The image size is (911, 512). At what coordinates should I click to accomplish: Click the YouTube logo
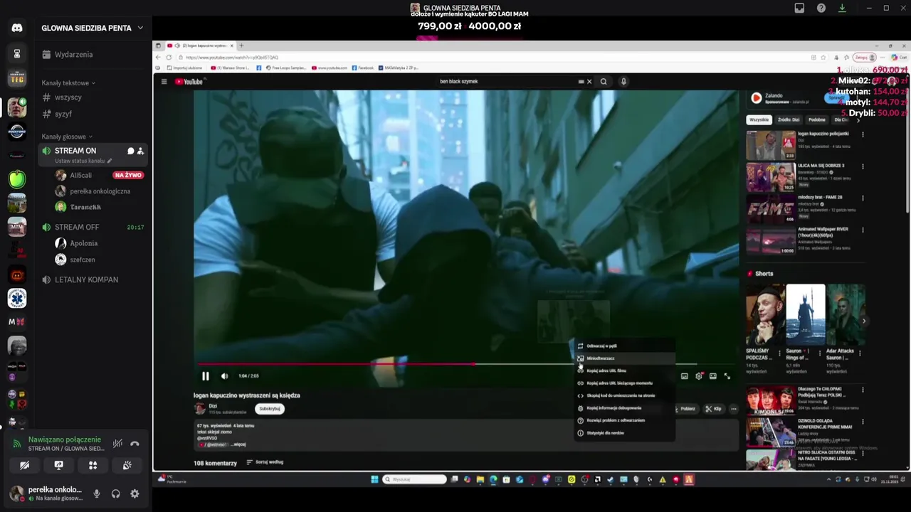(189, 82)
